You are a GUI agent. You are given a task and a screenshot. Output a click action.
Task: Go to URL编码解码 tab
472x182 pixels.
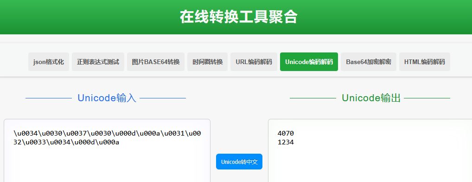click(254, 62)
